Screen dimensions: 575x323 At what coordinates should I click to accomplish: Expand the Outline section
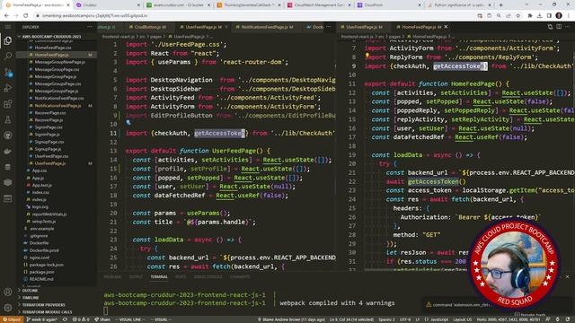point(30,291)
